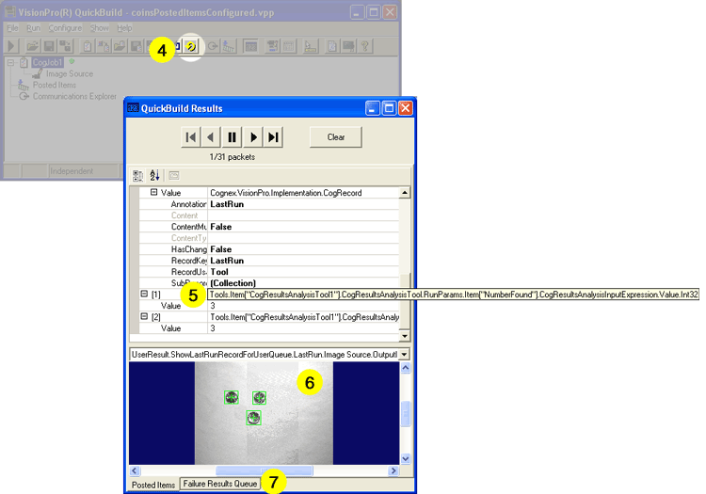Screen dimensions: 706x494
Task: Select the HasChang False row
Action: (269, 248)
